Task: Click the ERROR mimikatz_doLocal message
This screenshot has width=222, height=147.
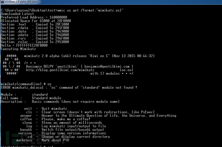Action: [69, 87]
